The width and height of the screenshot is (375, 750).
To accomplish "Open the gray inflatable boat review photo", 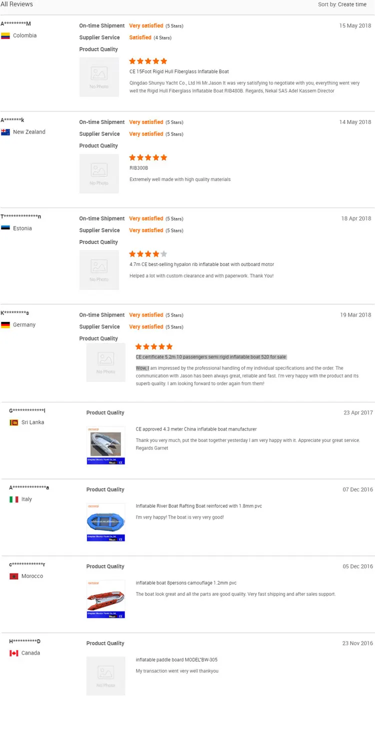I will click(105, 445).
